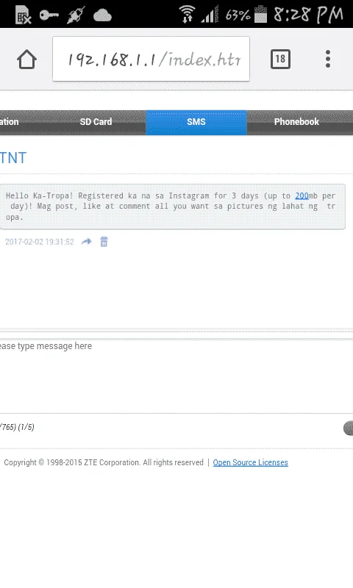Open the browser three-dot menu
This screenshot has width=353, height=588.
328,59
